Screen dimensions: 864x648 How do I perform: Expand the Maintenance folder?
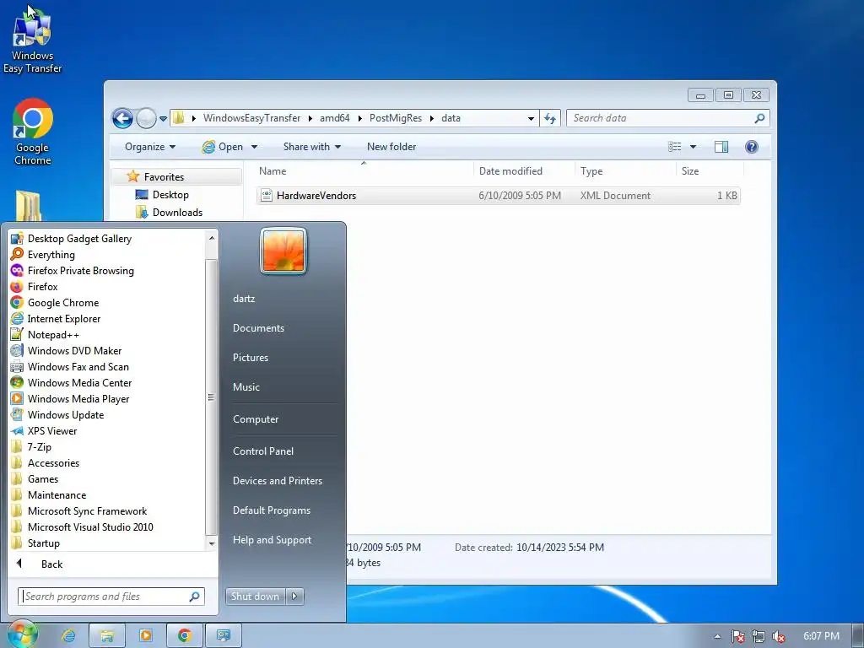click(57, 494)
